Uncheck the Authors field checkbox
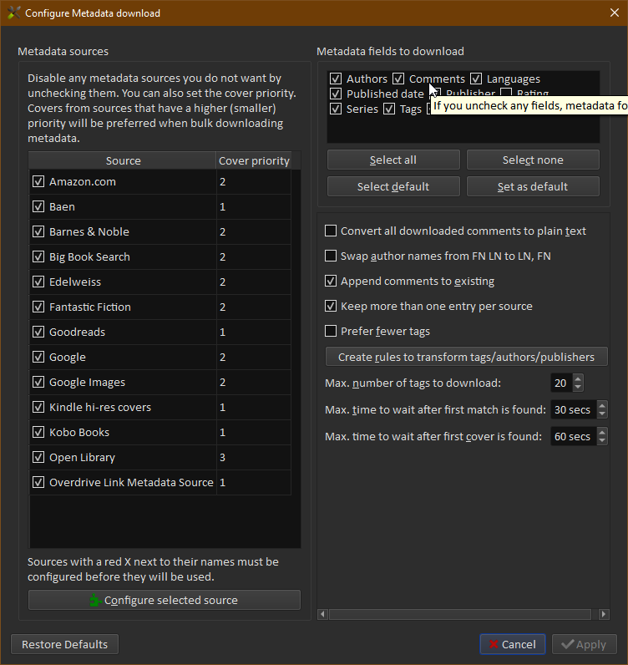Screen dimensions: 628x665 [336, 79]
